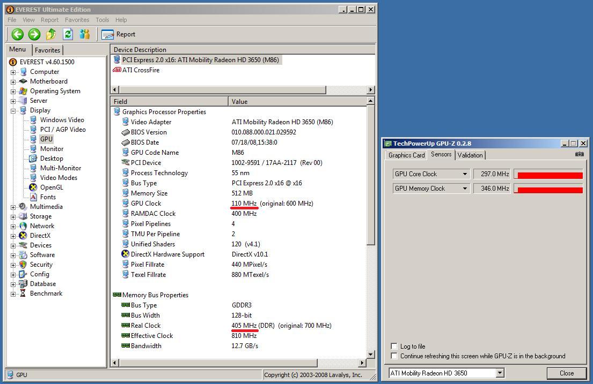Click the GPU-Z screenshot camera icon
The image size is (593, 384).
580,154
